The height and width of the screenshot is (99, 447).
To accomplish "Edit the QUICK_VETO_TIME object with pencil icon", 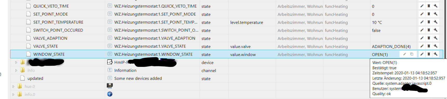I will [422, 6].
